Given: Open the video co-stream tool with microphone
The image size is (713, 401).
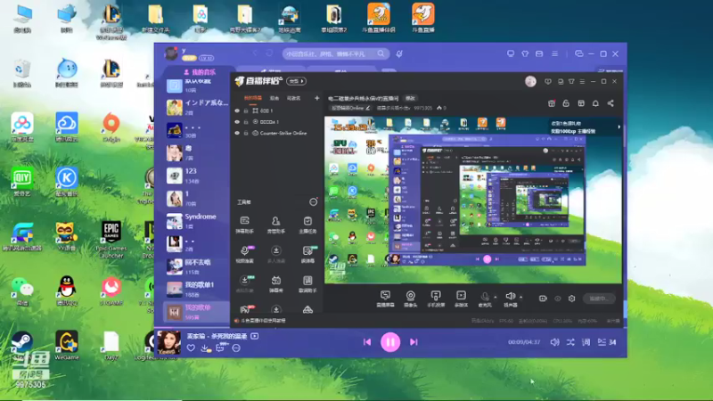Looking at the screenshot, I should point(244,254).
